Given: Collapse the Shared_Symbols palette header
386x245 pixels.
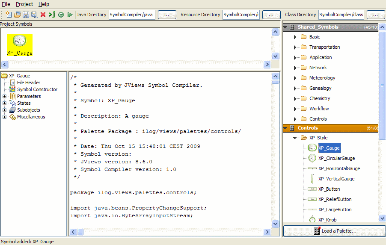Looking at the screenshot, I should tap(285, 27).
